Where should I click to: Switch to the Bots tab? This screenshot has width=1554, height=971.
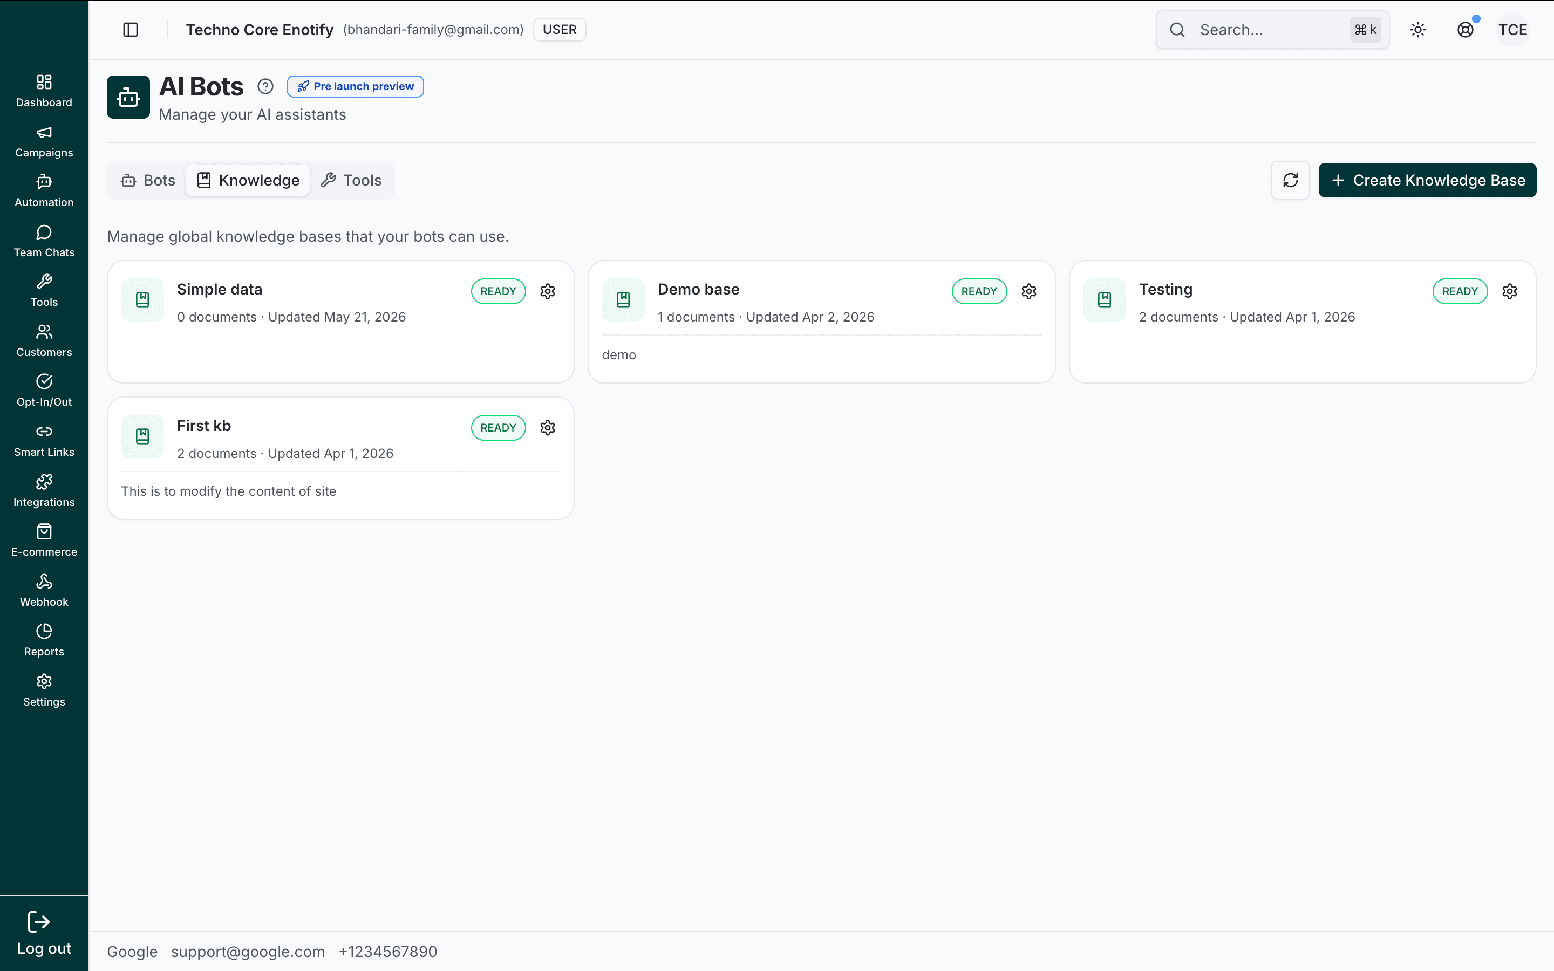148,181
